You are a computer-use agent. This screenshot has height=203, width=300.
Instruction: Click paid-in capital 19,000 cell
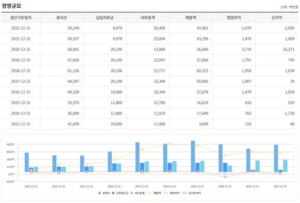coord(116,92)
